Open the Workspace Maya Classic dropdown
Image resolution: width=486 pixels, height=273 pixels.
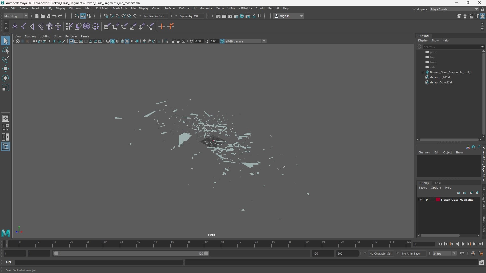[x=454, y=9]
